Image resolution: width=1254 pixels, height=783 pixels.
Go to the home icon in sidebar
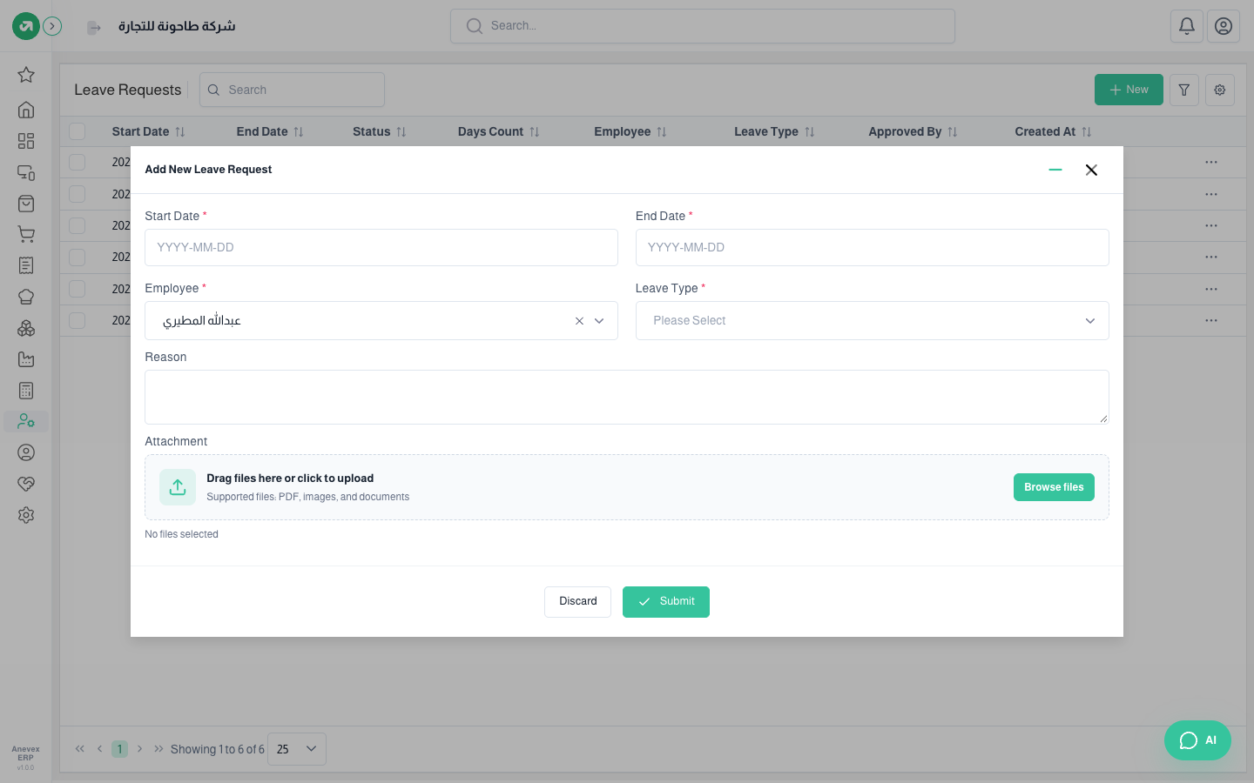point(26,110)
